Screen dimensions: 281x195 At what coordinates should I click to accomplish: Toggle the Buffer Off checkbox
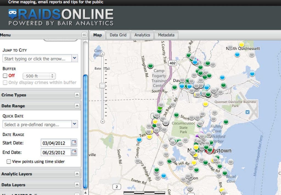click(x=5, y=76)
